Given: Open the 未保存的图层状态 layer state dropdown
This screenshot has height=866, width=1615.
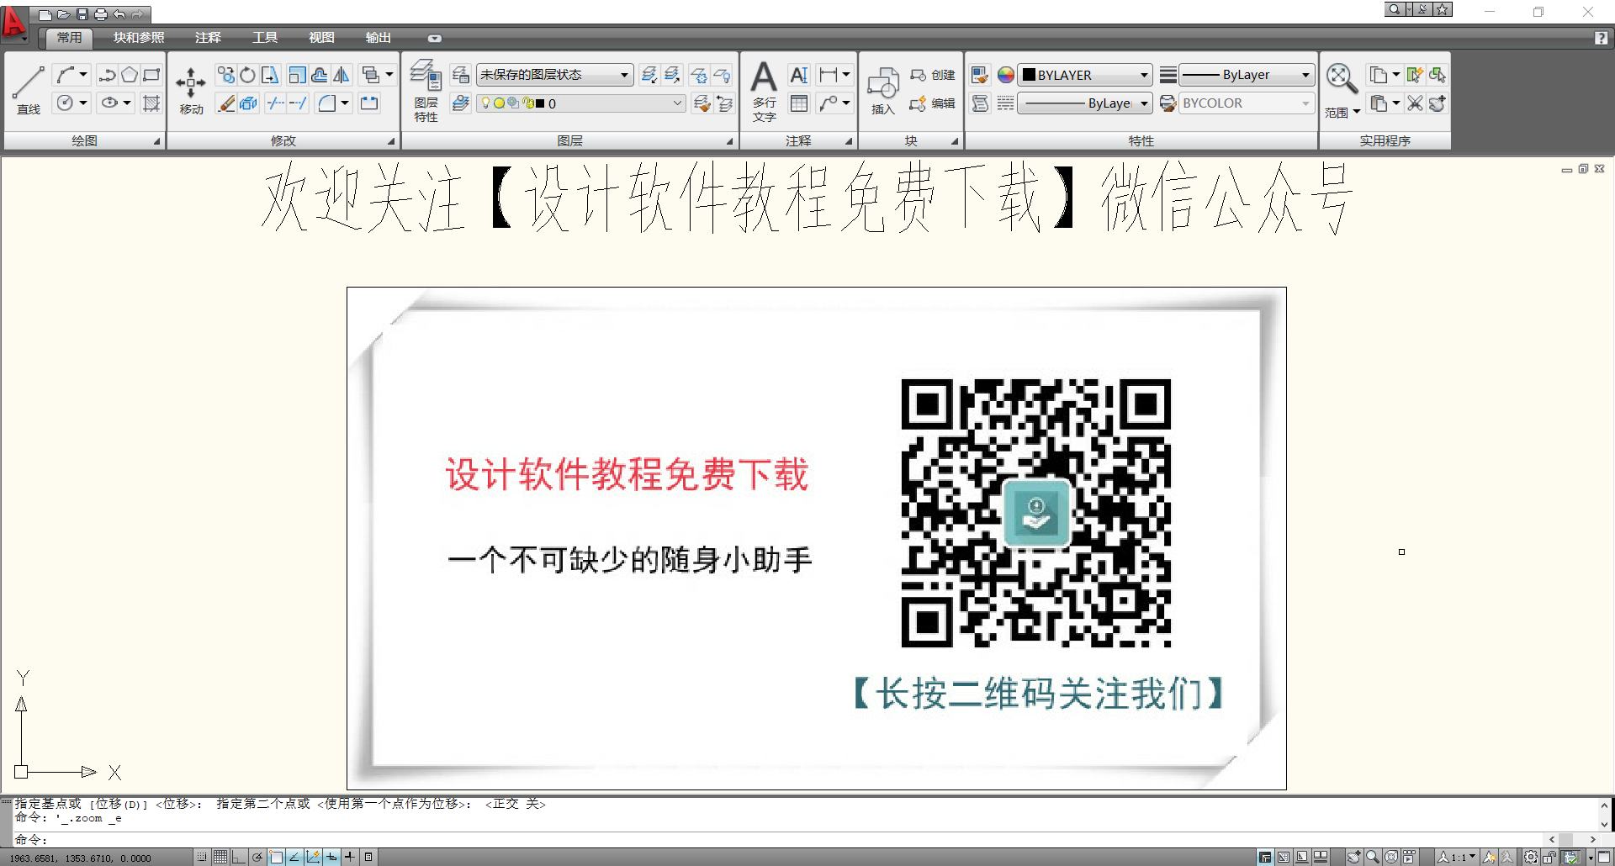Looking at the screenshot, I should pyautogui.click(x=555, y=75).
